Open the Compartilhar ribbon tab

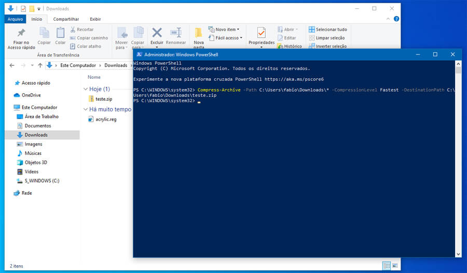click(x=66, y=19)
